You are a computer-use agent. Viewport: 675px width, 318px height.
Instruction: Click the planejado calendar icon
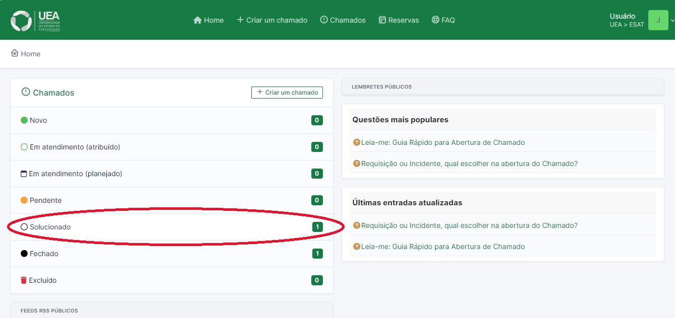pos(24,174)
